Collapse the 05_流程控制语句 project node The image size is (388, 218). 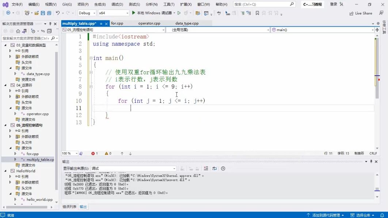pyautogui.click(x=5, y=125)
